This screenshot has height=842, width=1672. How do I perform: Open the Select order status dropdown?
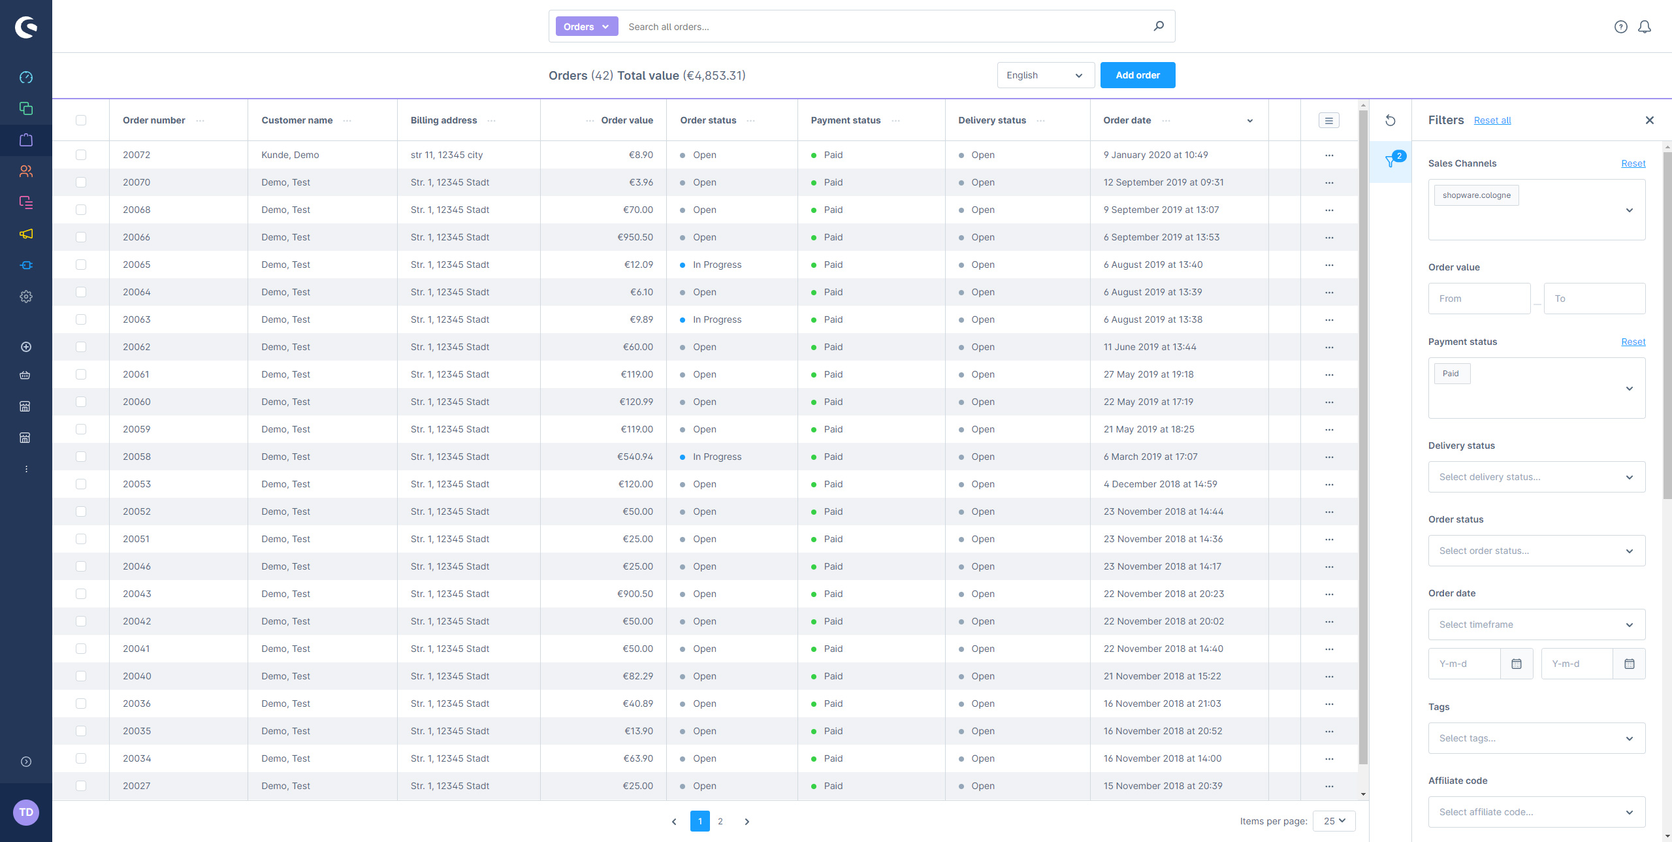1536,551
